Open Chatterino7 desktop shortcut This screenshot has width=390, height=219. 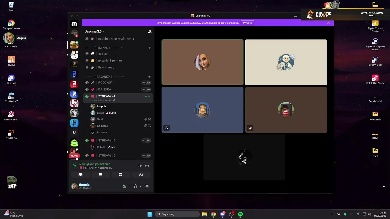tap(11, 98)
